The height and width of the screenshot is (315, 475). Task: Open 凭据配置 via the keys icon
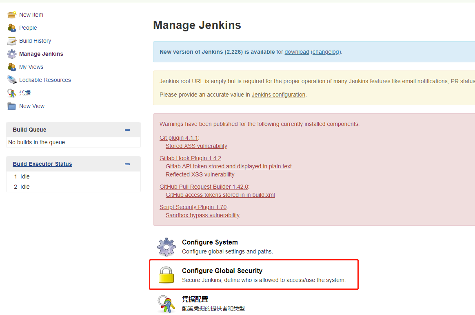(x=166, y=303)
